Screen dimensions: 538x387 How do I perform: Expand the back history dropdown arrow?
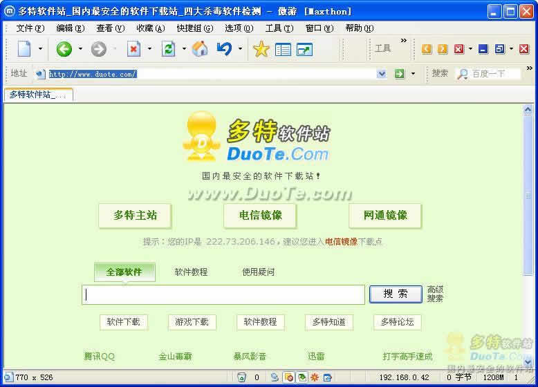tap(80, 48)
